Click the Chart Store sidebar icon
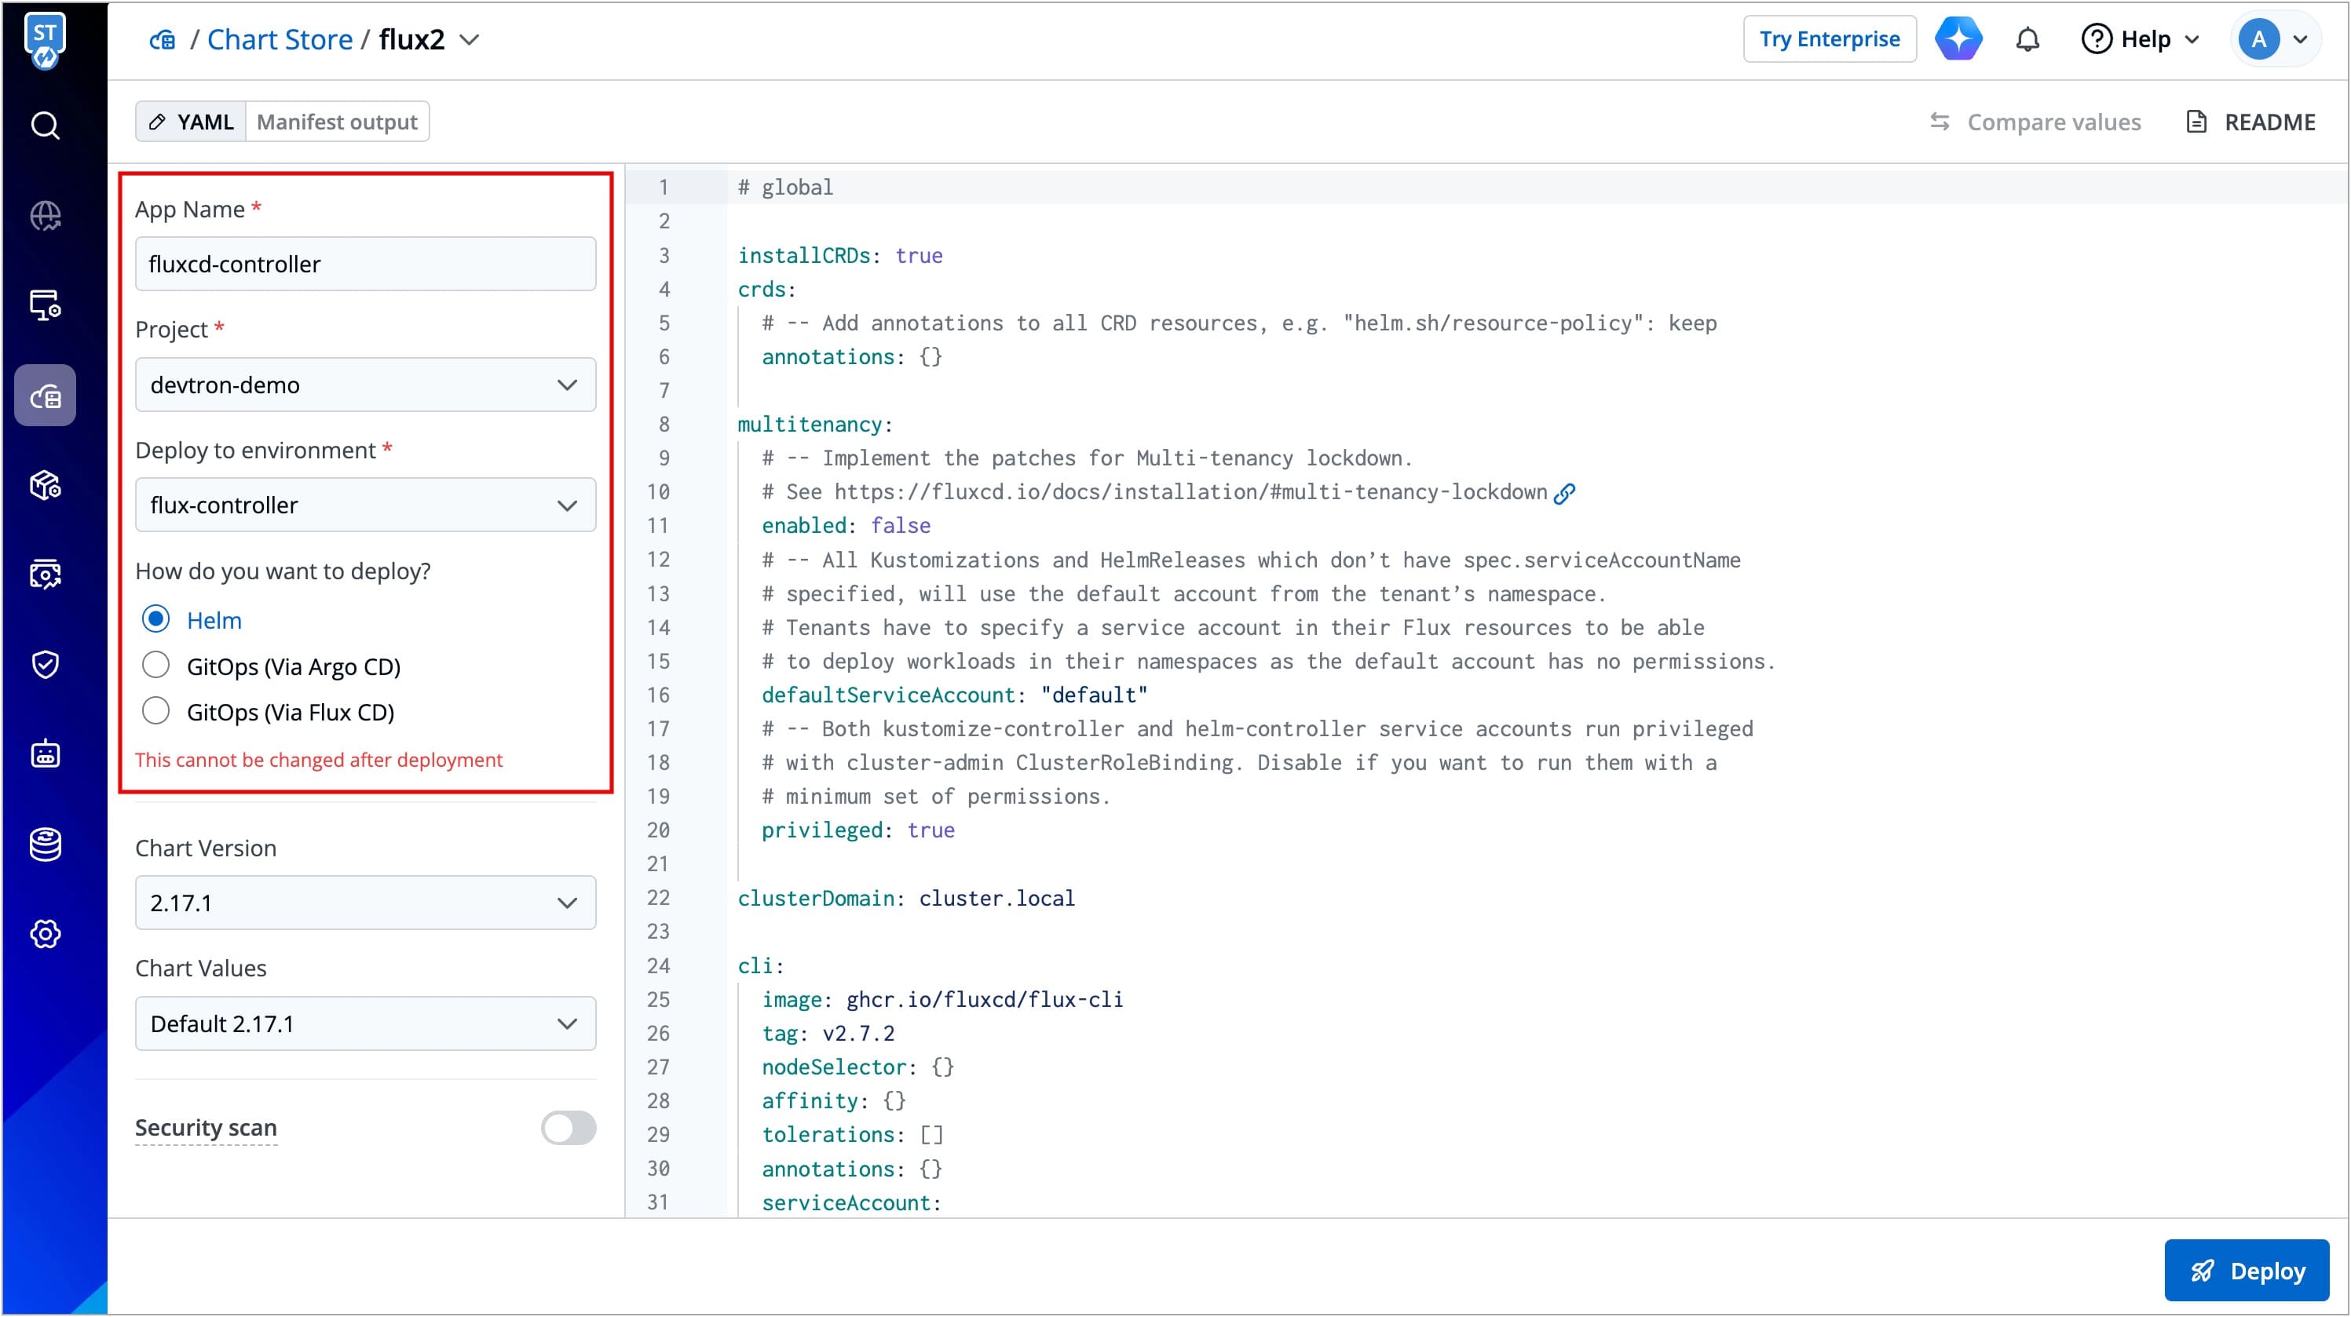 tap(45, 396)
